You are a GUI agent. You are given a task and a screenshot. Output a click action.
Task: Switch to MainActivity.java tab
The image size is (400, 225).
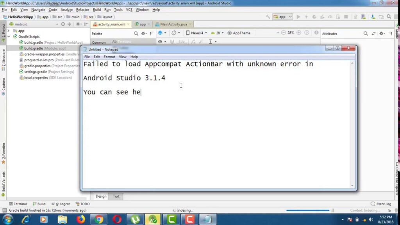coord(173,24)
